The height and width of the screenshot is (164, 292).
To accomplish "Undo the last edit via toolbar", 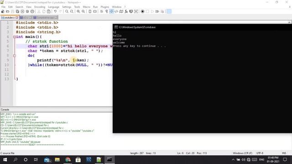I will 55,11.
